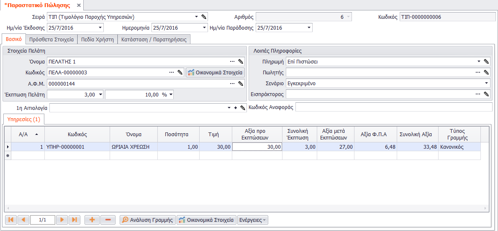Select Αξία μετά Εκπτώσεων cell 27,00
The image size is (498, 231).
tap(335, 147)
